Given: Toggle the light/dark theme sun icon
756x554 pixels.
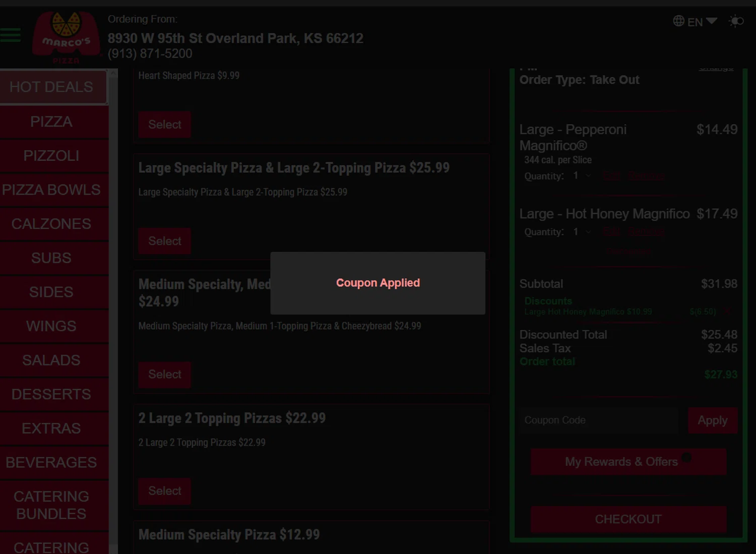Looking at the screenshot, I should pos(736,21).
